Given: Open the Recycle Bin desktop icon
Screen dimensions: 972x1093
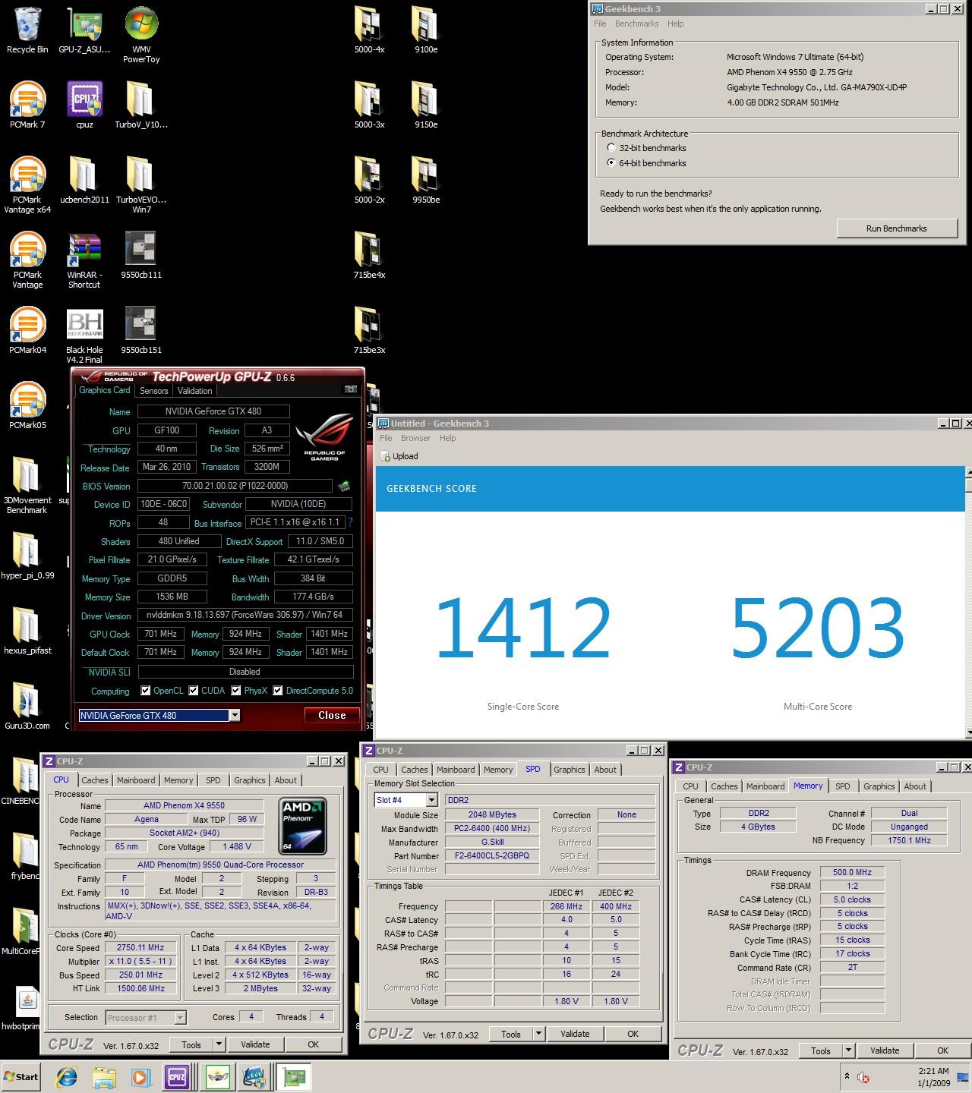Looking at the screenshot, I should tap(27, 30).
